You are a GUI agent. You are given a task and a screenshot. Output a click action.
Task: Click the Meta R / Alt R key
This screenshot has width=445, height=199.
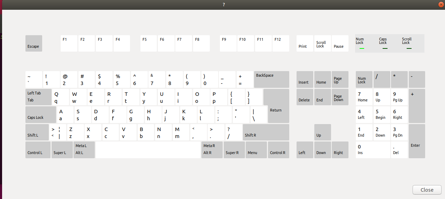click(212, 150)
